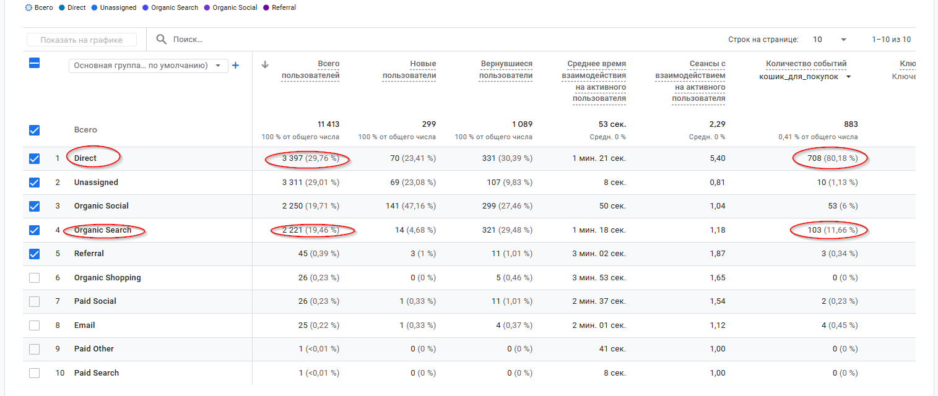Open the rows-per-page dropdown
The width and height of the screenshot is (938, 396).
(829, 40)
